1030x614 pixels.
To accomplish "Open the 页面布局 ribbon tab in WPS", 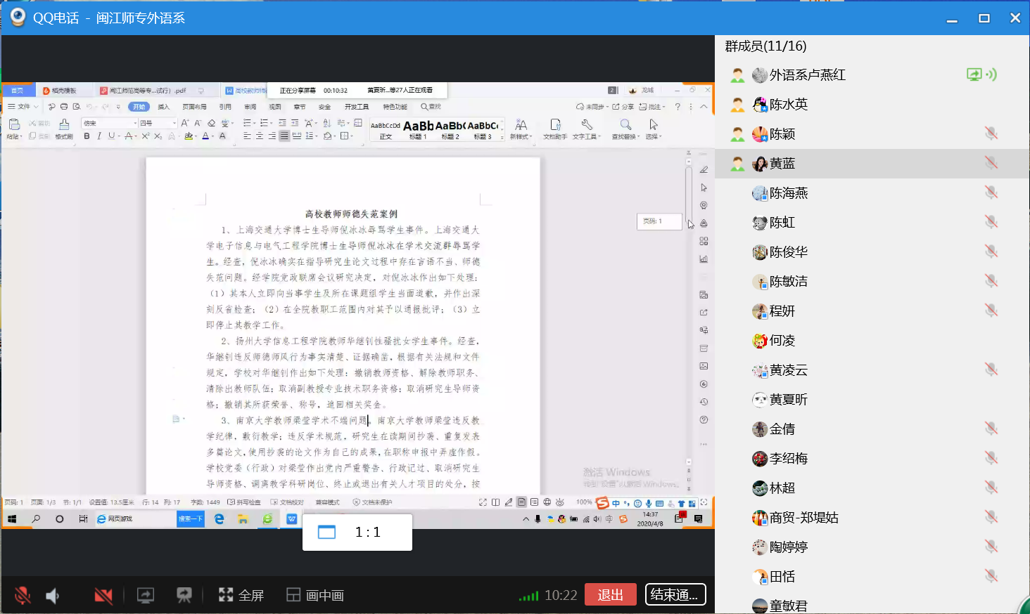I will click(194, 107).
